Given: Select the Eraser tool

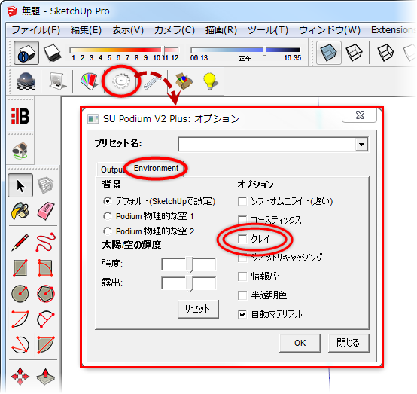Looking at the screenshot, I should point(46,211).
